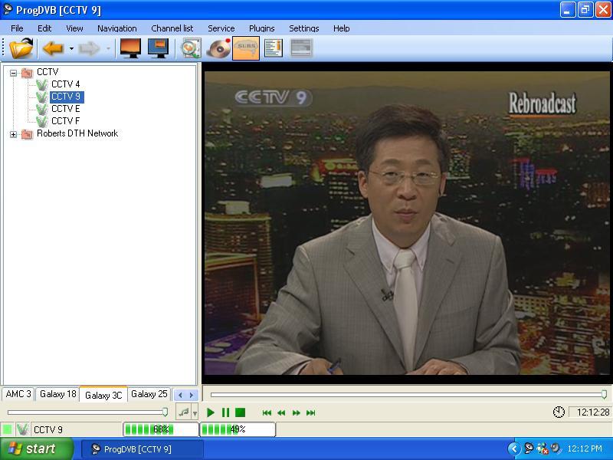
Task: Click the status bar channel check icon
Action: tap(23, 429)
